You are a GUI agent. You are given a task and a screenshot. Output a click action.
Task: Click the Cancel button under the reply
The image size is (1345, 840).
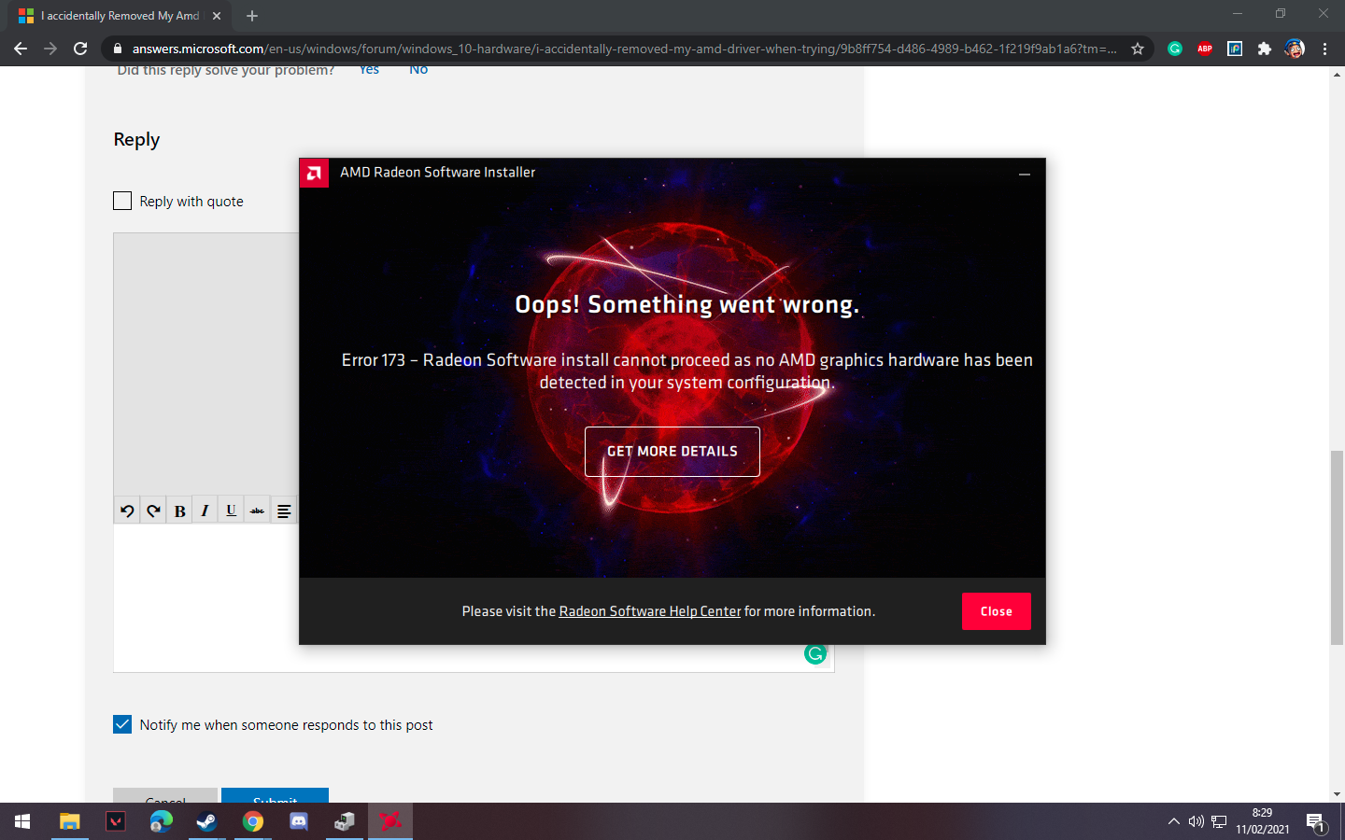click(165, 796)
